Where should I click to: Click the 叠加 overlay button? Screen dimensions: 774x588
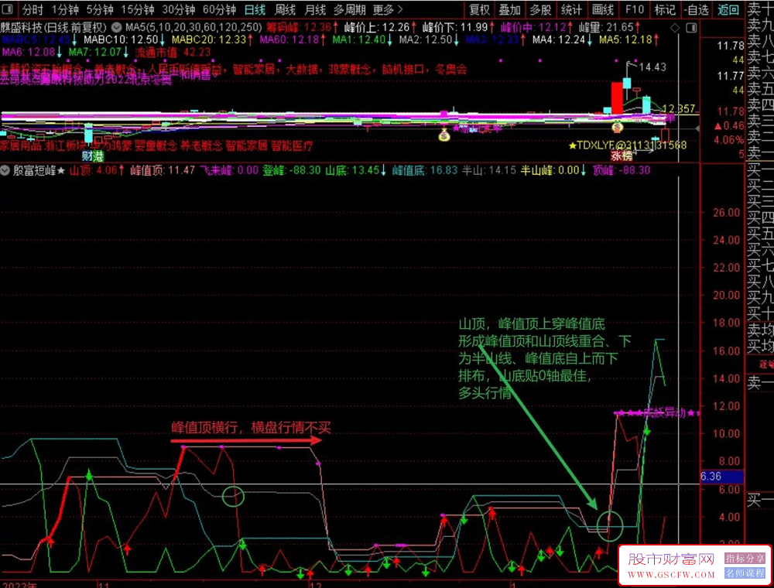pos(509,9)
